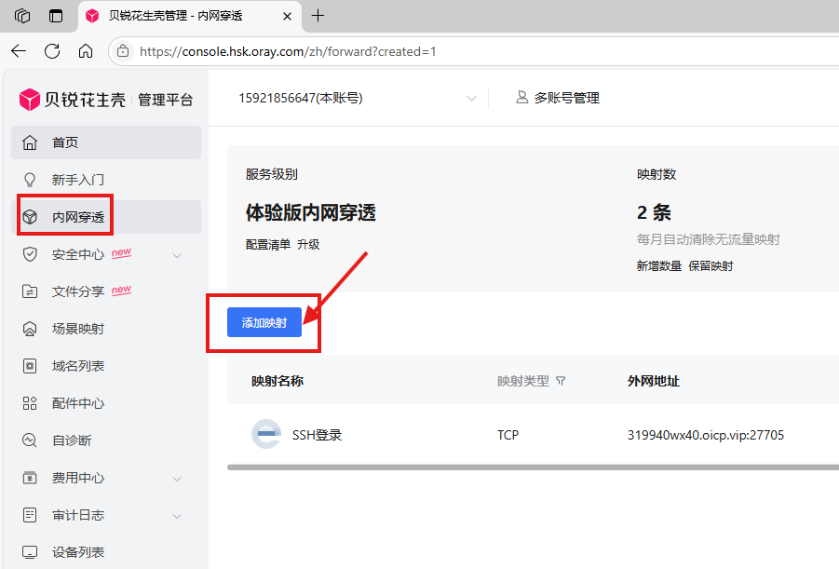Click the monitor icon beside 设备列表

tap(30, 552)
